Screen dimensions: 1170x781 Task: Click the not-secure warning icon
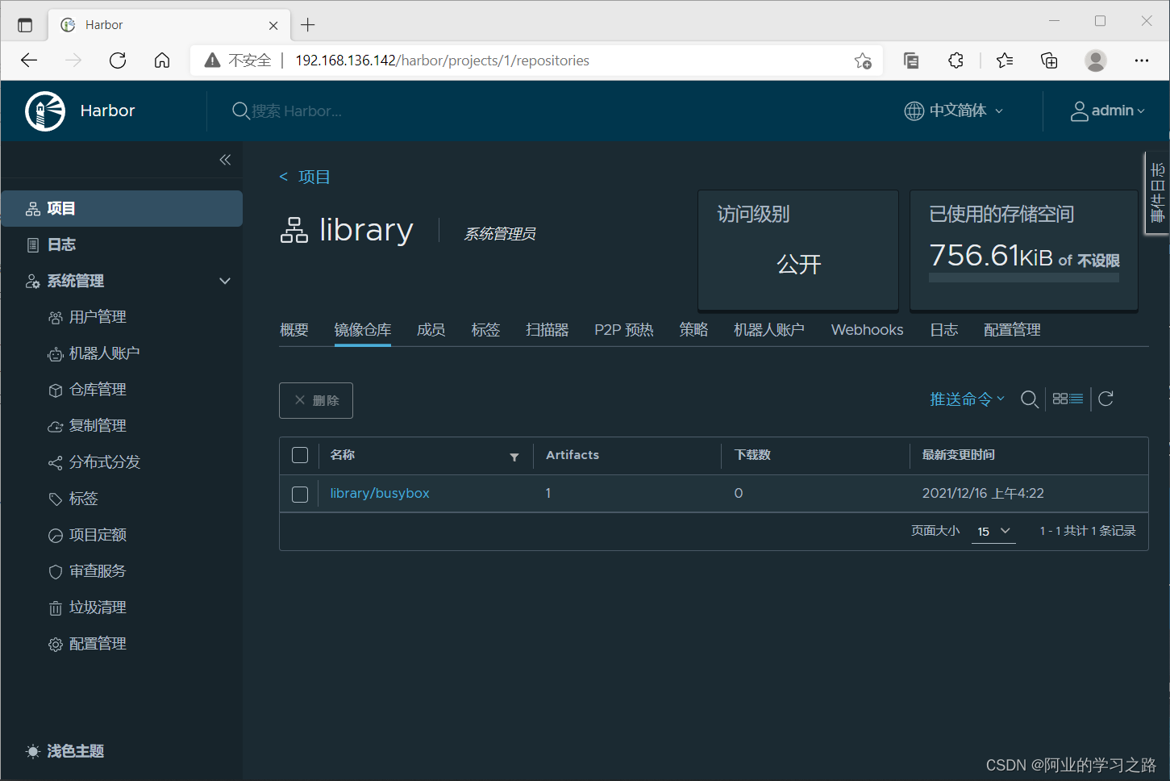212,61
